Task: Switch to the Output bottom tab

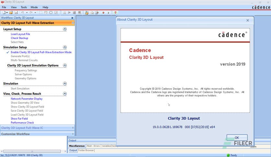Action: click(x=73, y=151)
